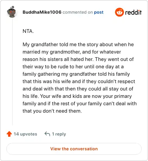Click the vertical comment thread line
The height and width of the screenshot is (161, 148).
click(x=12, y=72)
